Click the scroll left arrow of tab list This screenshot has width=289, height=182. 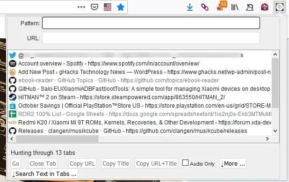pos(12,138)
